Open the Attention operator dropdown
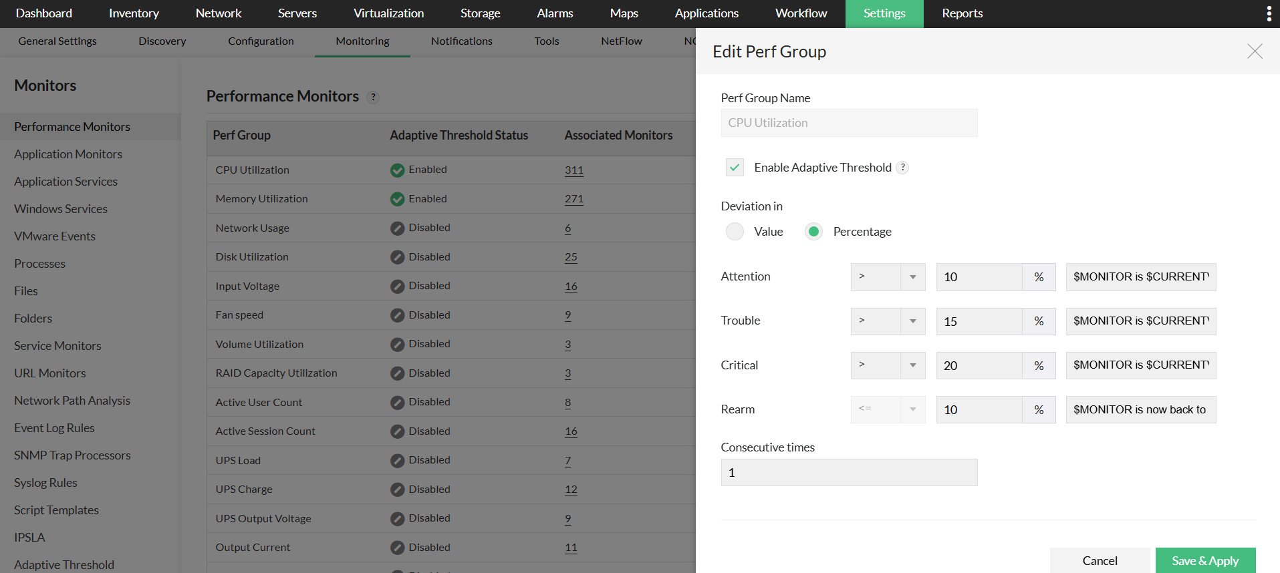Screen dimensions: 1280x573 click(x=888, y=277)
